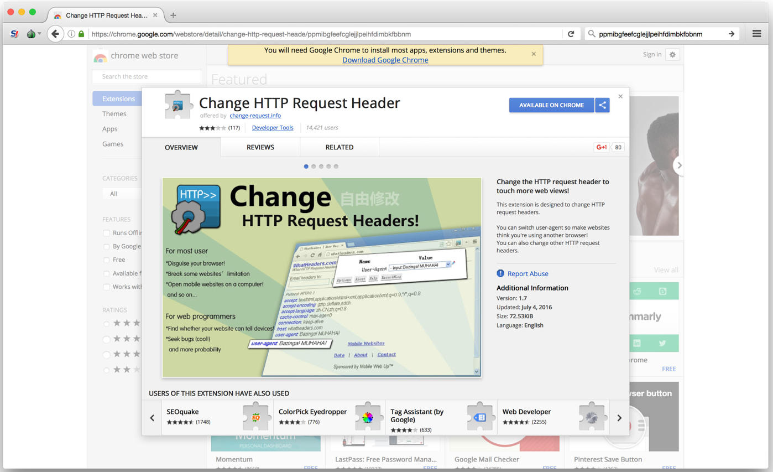This screenshot has width=773, height=472.
Task: Open a new browser tab
Action: tap(173, 15)
